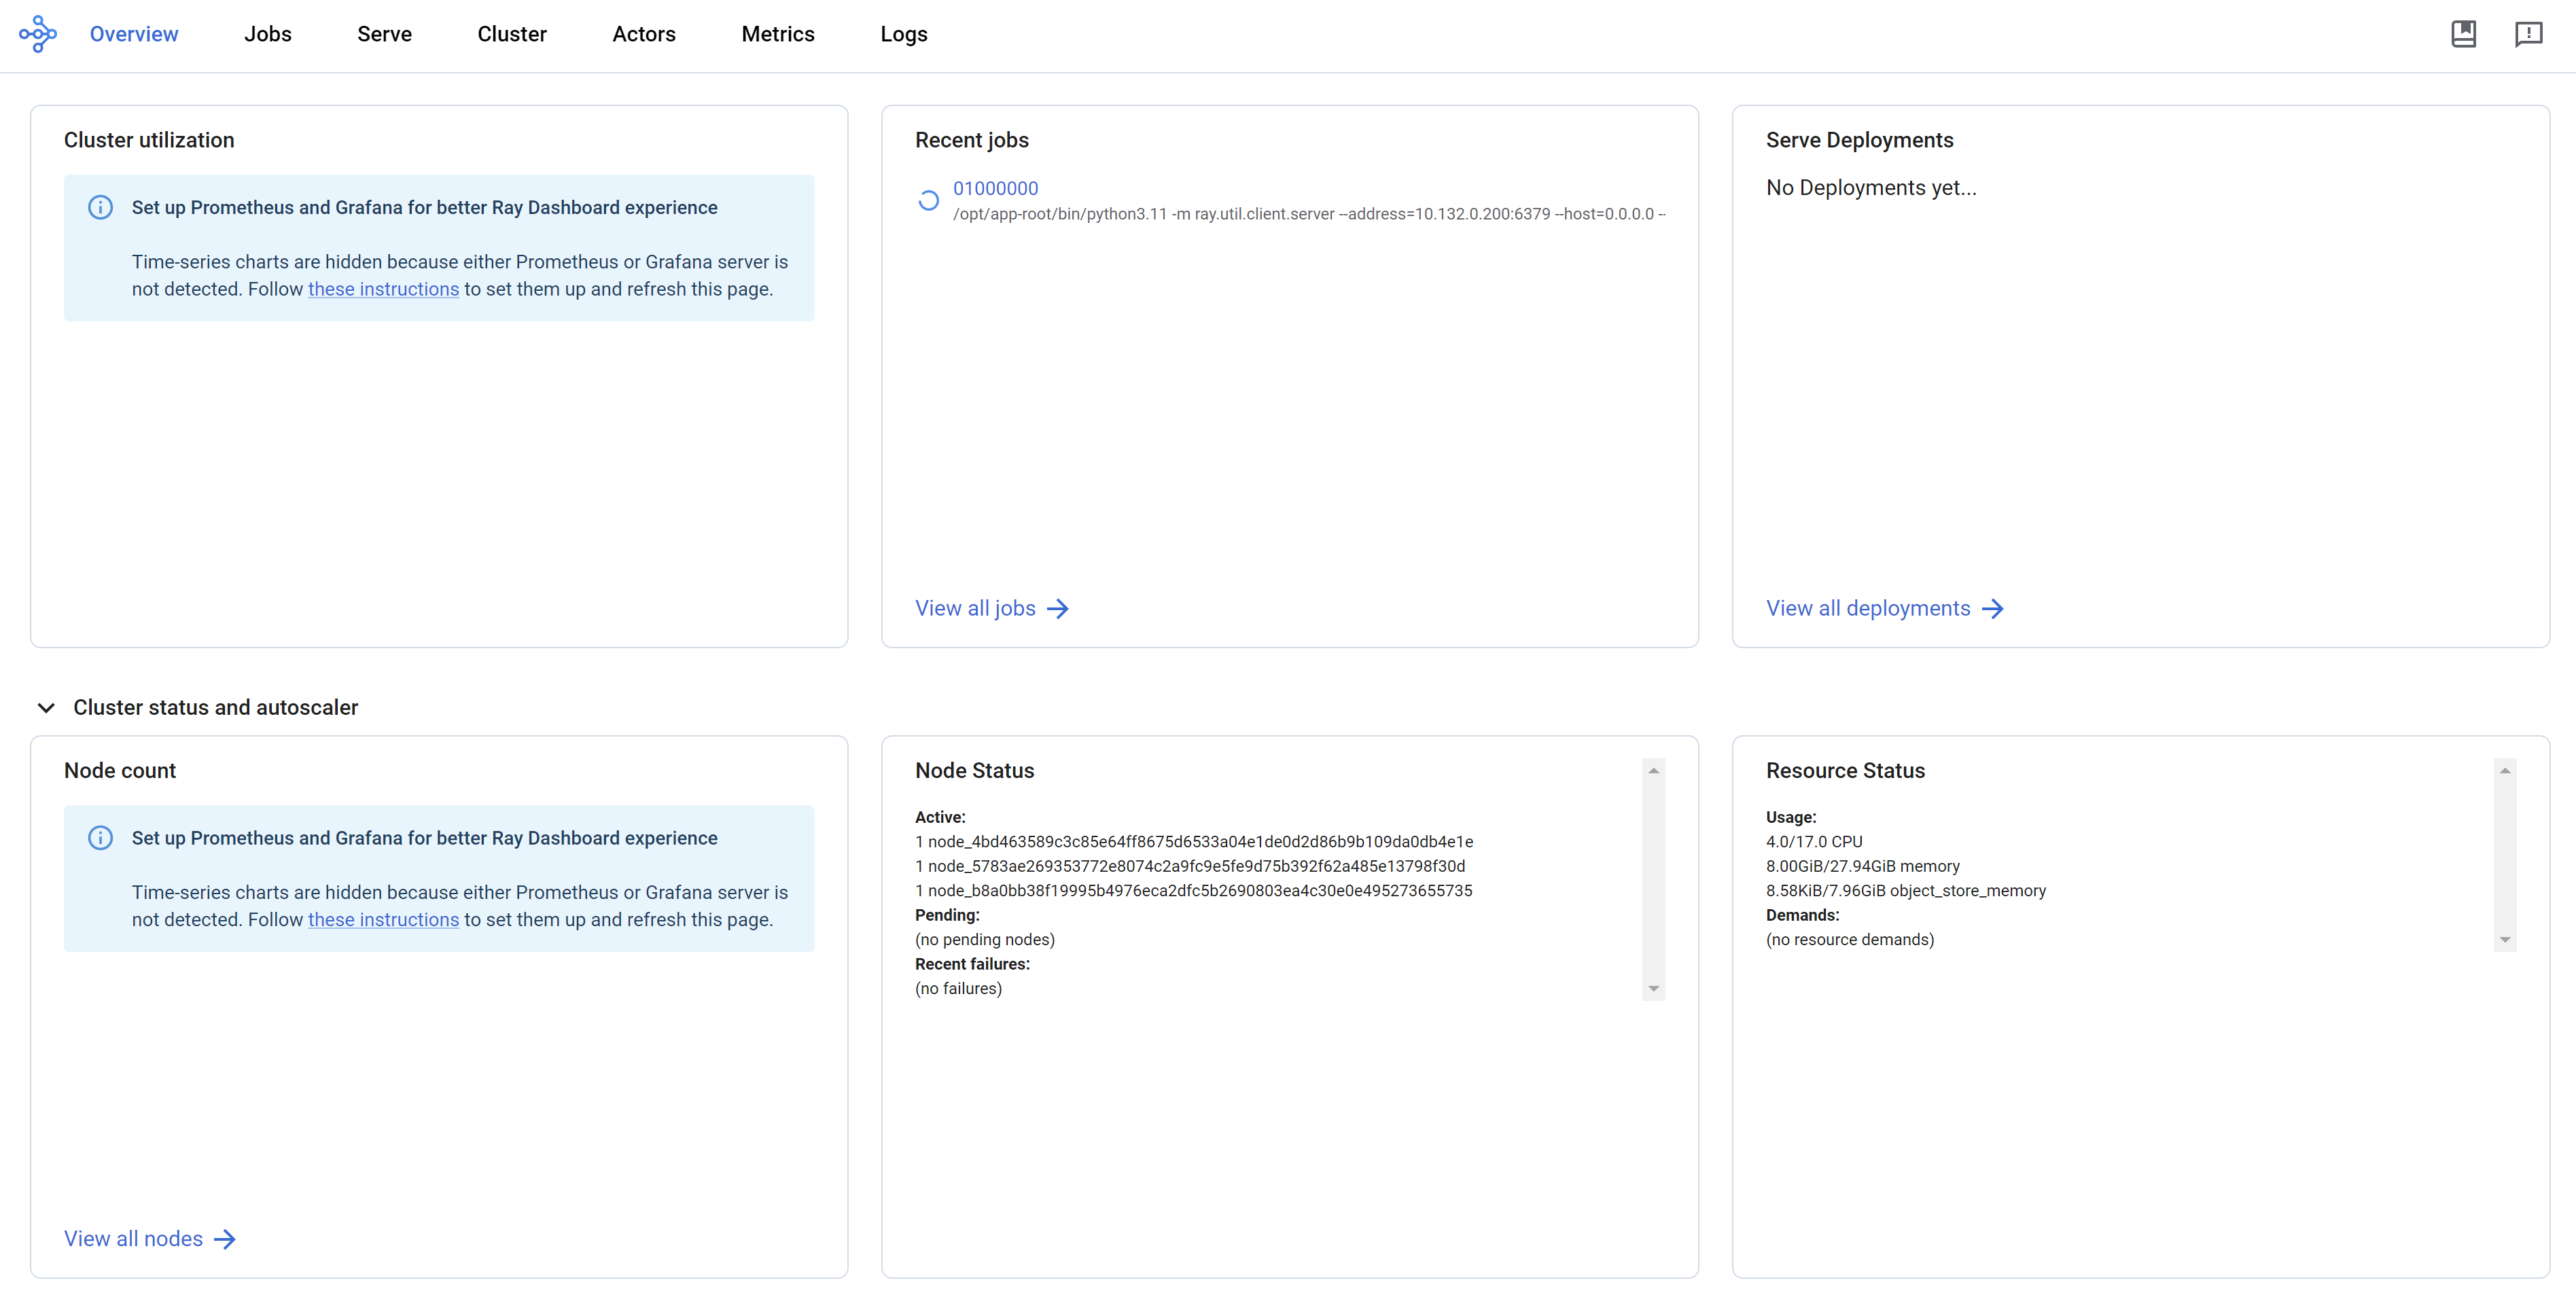The width and height of the screenshot is (2576, 1289).
Task: Click arrow icon beside View all jobs
Action: (x=1058, y=609)
